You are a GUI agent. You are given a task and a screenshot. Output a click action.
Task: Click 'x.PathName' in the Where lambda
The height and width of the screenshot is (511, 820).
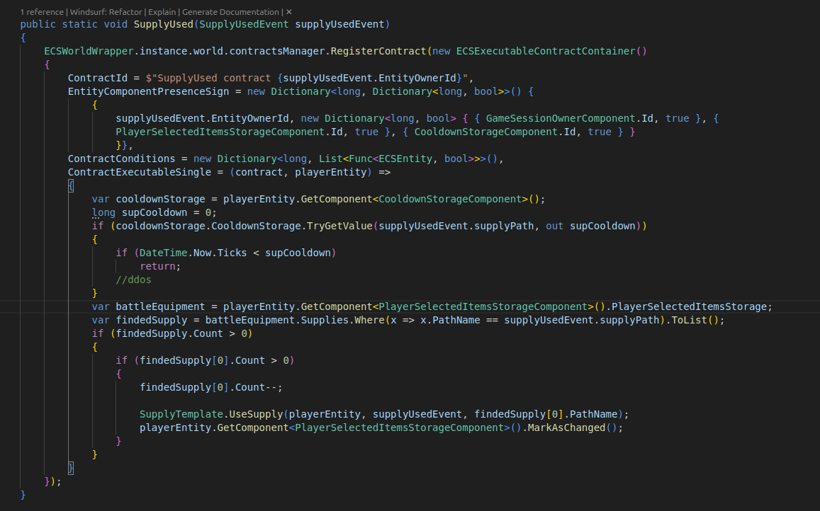(x=450, y=321)
